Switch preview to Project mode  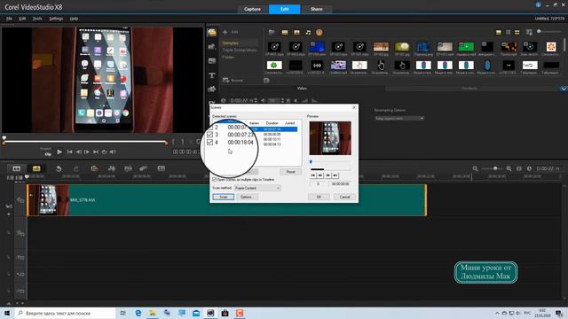click(45, 149)
